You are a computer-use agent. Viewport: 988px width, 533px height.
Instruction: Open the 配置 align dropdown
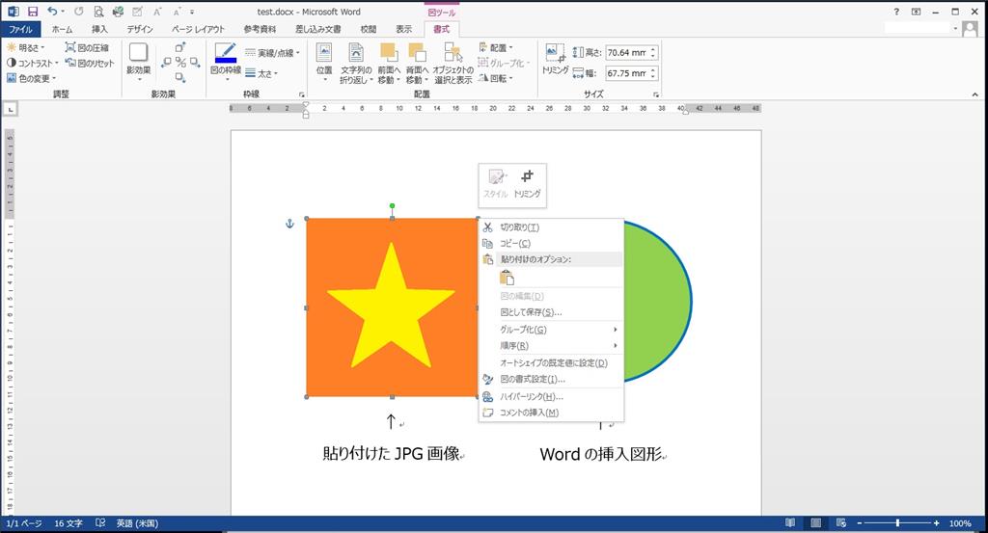(496, 47)
